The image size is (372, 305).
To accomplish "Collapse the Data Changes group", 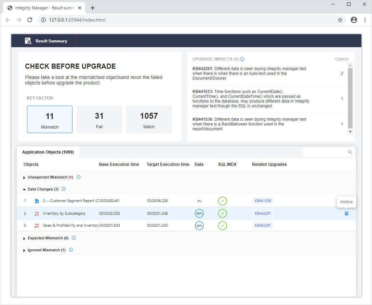I will (x=24, y=189).
